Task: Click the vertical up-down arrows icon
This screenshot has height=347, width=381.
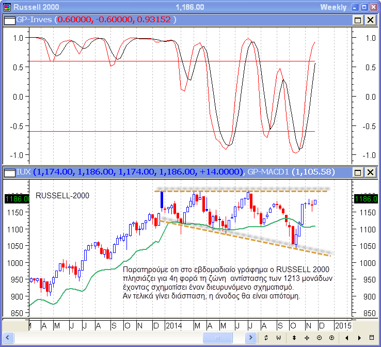Action: (x=294, y=338)
